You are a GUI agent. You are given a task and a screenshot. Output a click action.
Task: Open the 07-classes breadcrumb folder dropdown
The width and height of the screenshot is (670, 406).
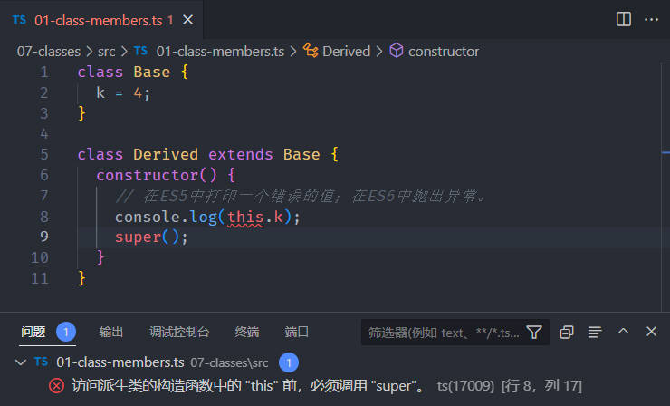pos(48,52)
